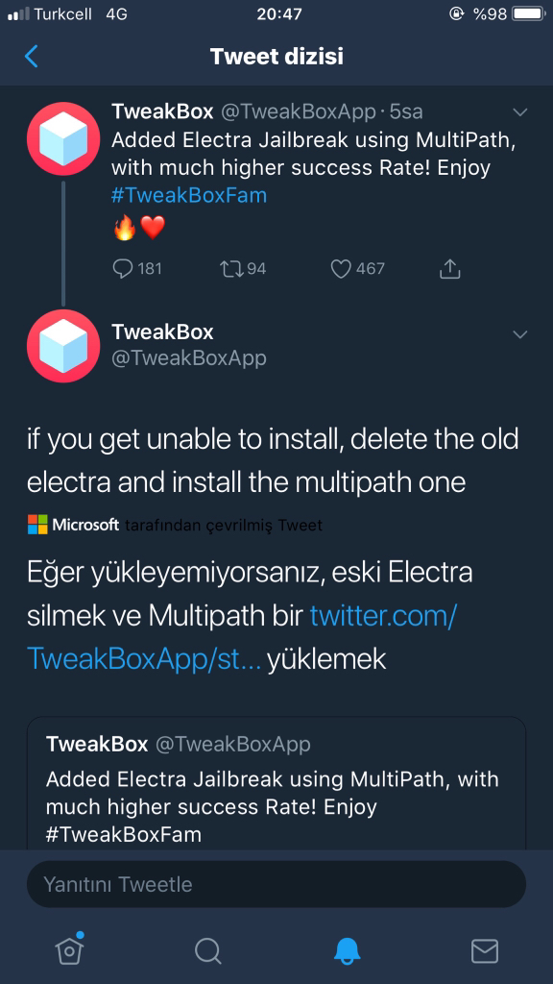The height and width of the screenshot is (984, 553).
Task: Go back using the left arrow
Action: (x=29, y=56)
